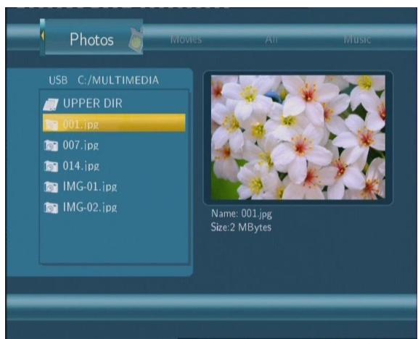Select the highlighted 001.jpg file
The height and width of the screenshot is (339, 418).
tap(114, 123)
